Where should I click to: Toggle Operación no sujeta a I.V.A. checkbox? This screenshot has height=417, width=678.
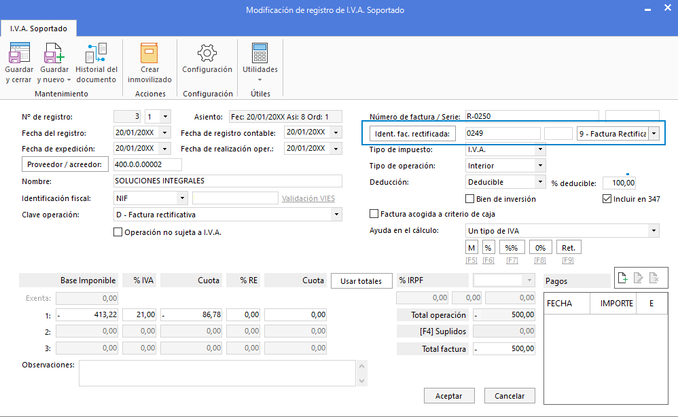tap(118, 232)
